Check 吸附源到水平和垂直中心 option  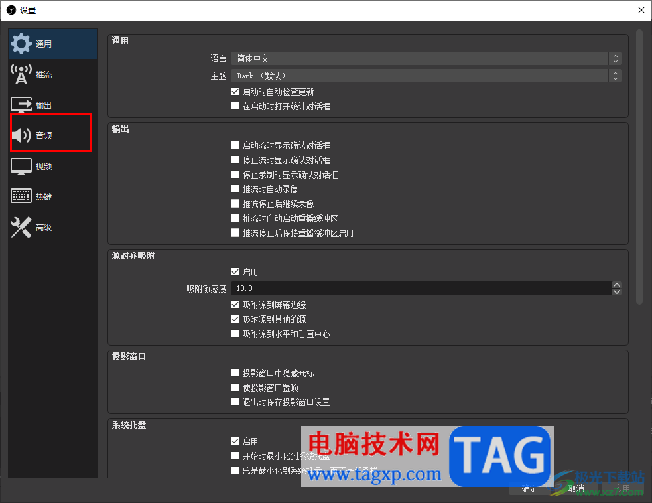coord(235,333)
